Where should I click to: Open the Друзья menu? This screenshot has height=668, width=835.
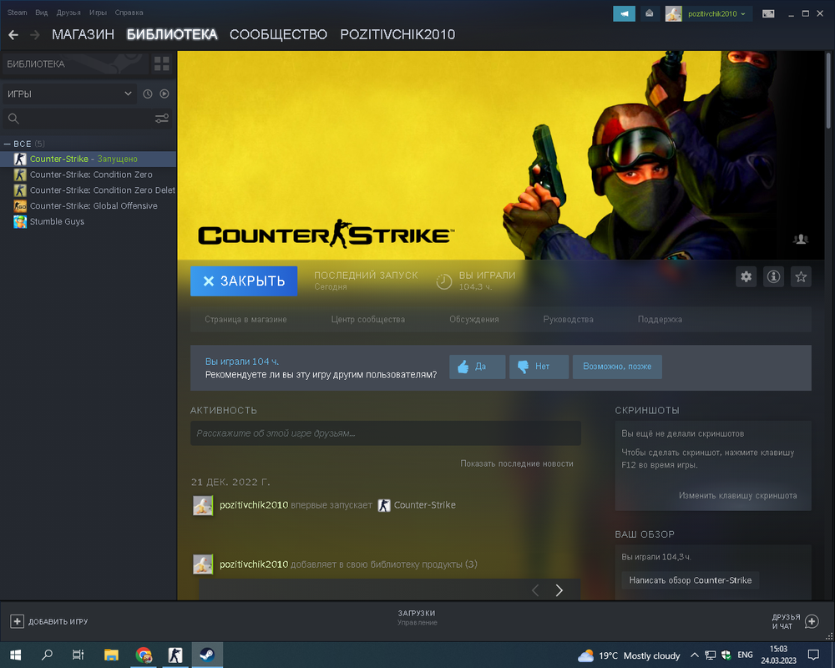click(68, 13)
